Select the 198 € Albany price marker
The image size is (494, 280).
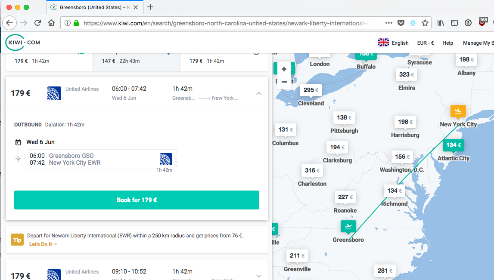click(x=466, y=59)
